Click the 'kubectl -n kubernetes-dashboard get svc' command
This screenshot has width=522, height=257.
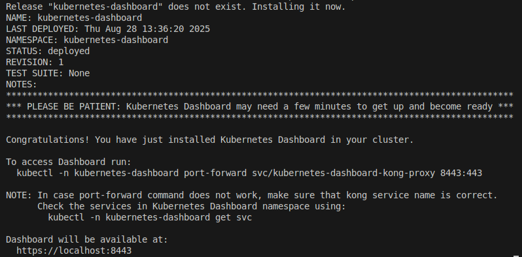150,217
